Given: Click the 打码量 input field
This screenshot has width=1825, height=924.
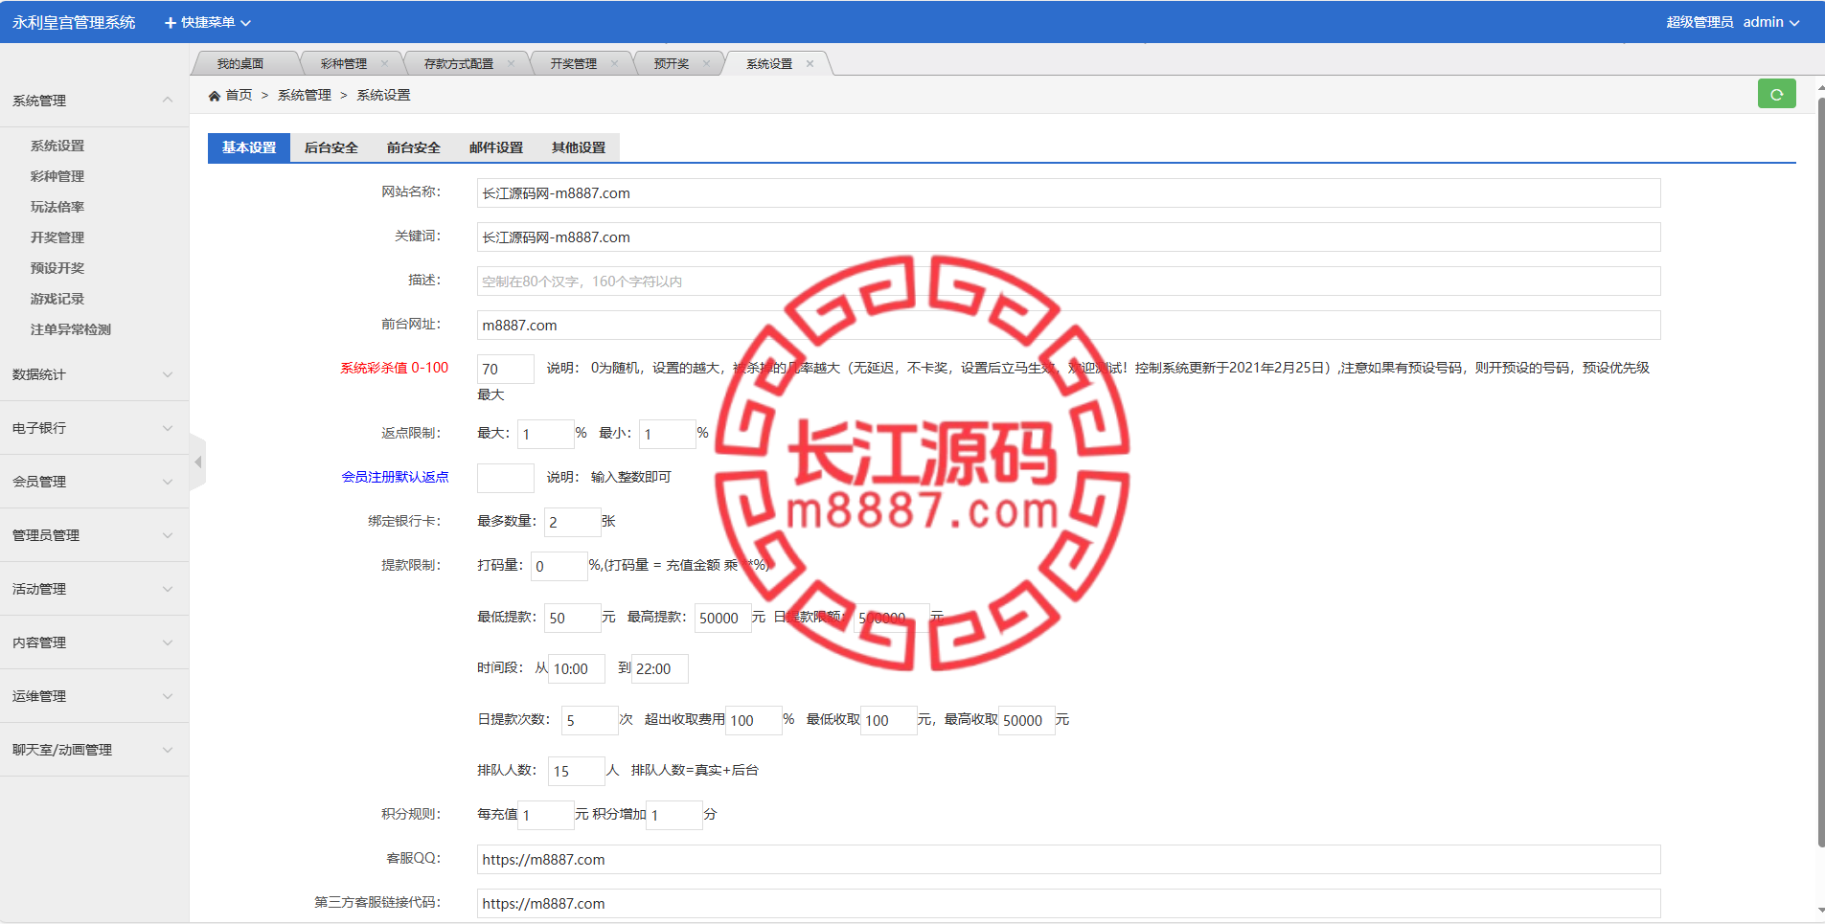Looking at the screenshot, I should [559, 566].
